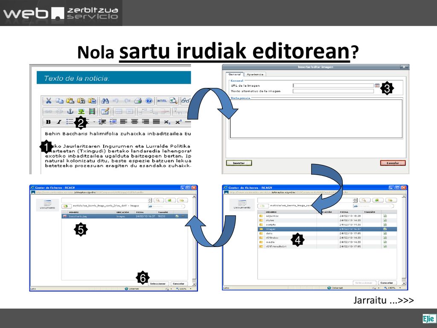The height and width of the screenshot is (328, 437).
Task: Go up a folder in image-file manager
Action: click(66, 206)
